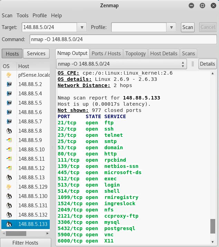Click the 'OS details:' label in output

click(x=75, y=79)
